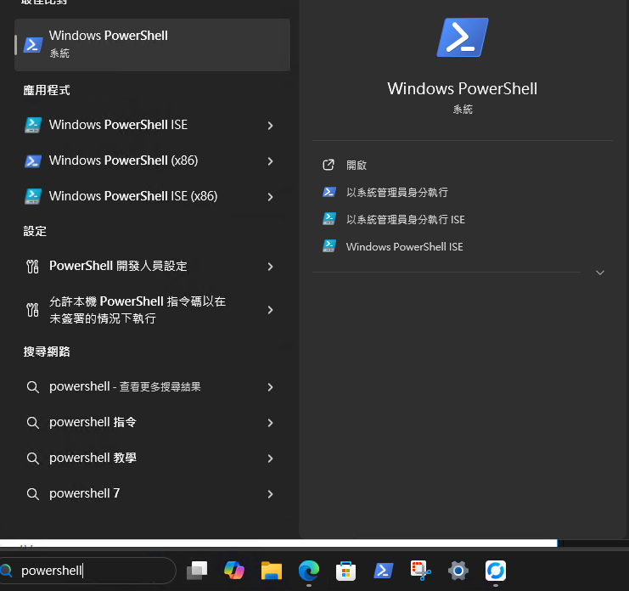Image resolution: width=629 pixels, height=591 pixels.
Task: Click icon beside 以系統管理員身分執行
Action: 329,192
